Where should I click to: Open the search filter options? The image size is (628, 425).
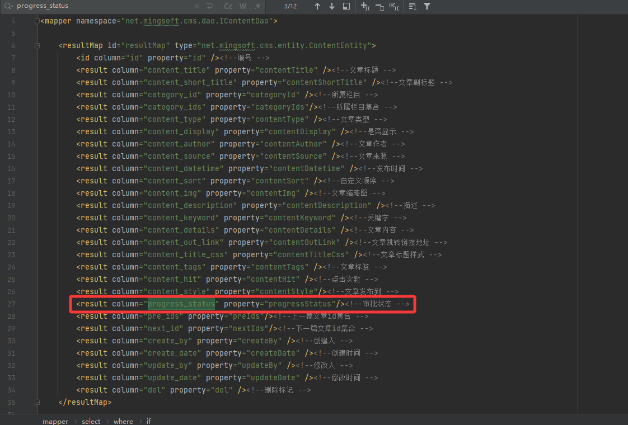coord(427,6)
